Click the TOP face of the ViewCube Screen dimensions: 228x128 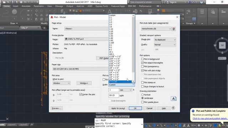[222, 46]
